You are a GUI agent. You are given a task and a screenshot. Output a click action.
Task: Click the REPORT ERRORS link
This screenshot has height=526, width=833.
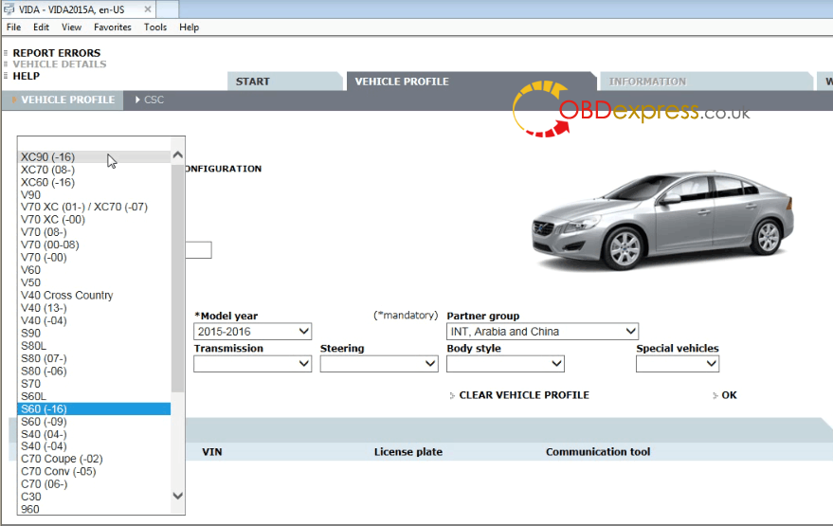point(56,53)
